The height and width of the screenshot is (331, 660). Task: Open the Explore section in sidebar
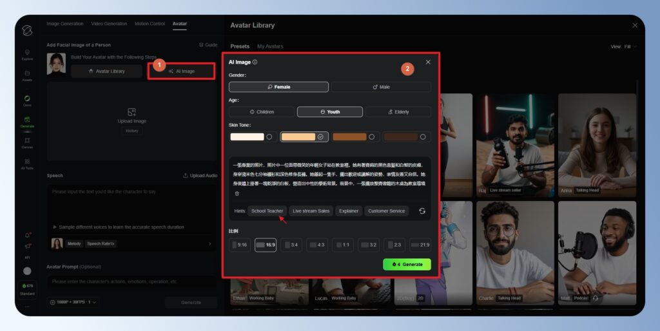(x=27, y=55)
